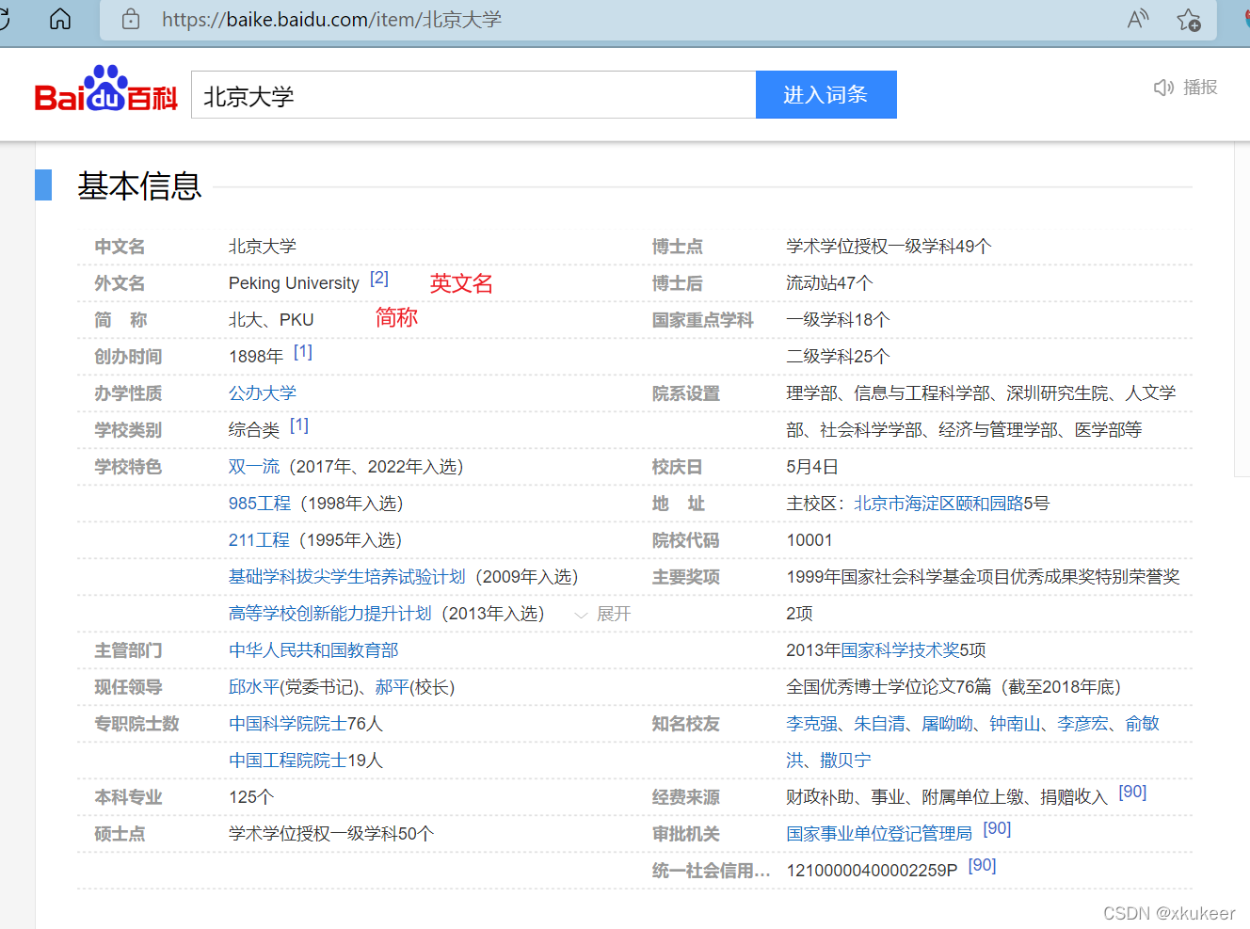This screenshot has width=1250, height=929.
Task: Click the 知名校友 label
Action: [x=686, y=724]
